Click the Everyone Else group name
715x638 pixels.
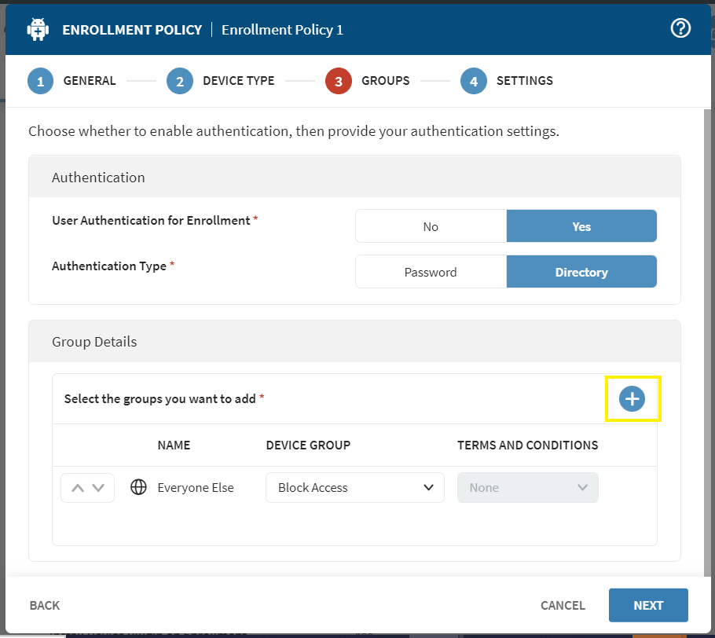196,487
